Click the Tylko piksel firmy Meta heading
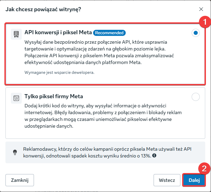This screenshot has width=211, height=192. [x=54, y=96]
